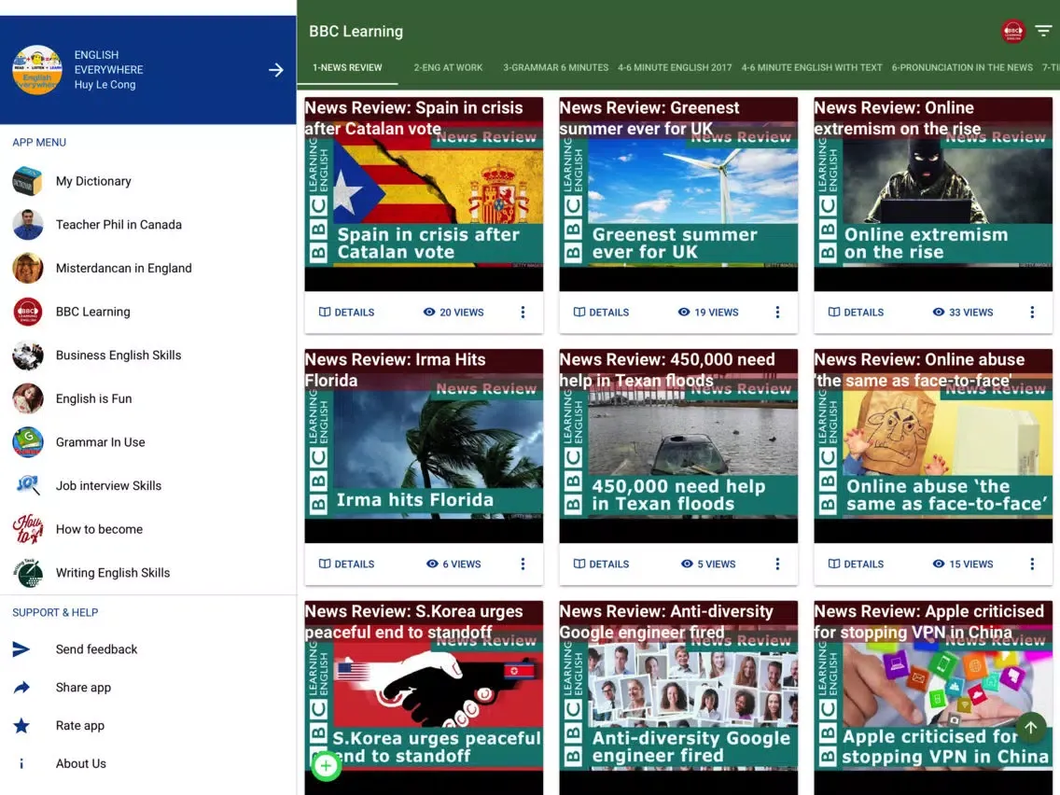Tap the scroll-to-top arrow button
This screenshot has height=795, width=1060.
click(1030, 728)
